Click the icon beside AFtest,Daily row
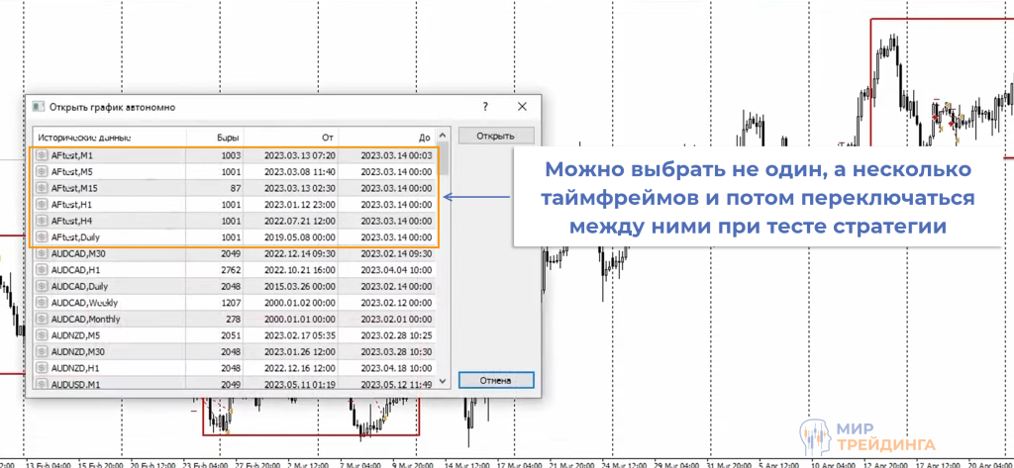This screenshot has height=468, width=1014. click(42, 237)
